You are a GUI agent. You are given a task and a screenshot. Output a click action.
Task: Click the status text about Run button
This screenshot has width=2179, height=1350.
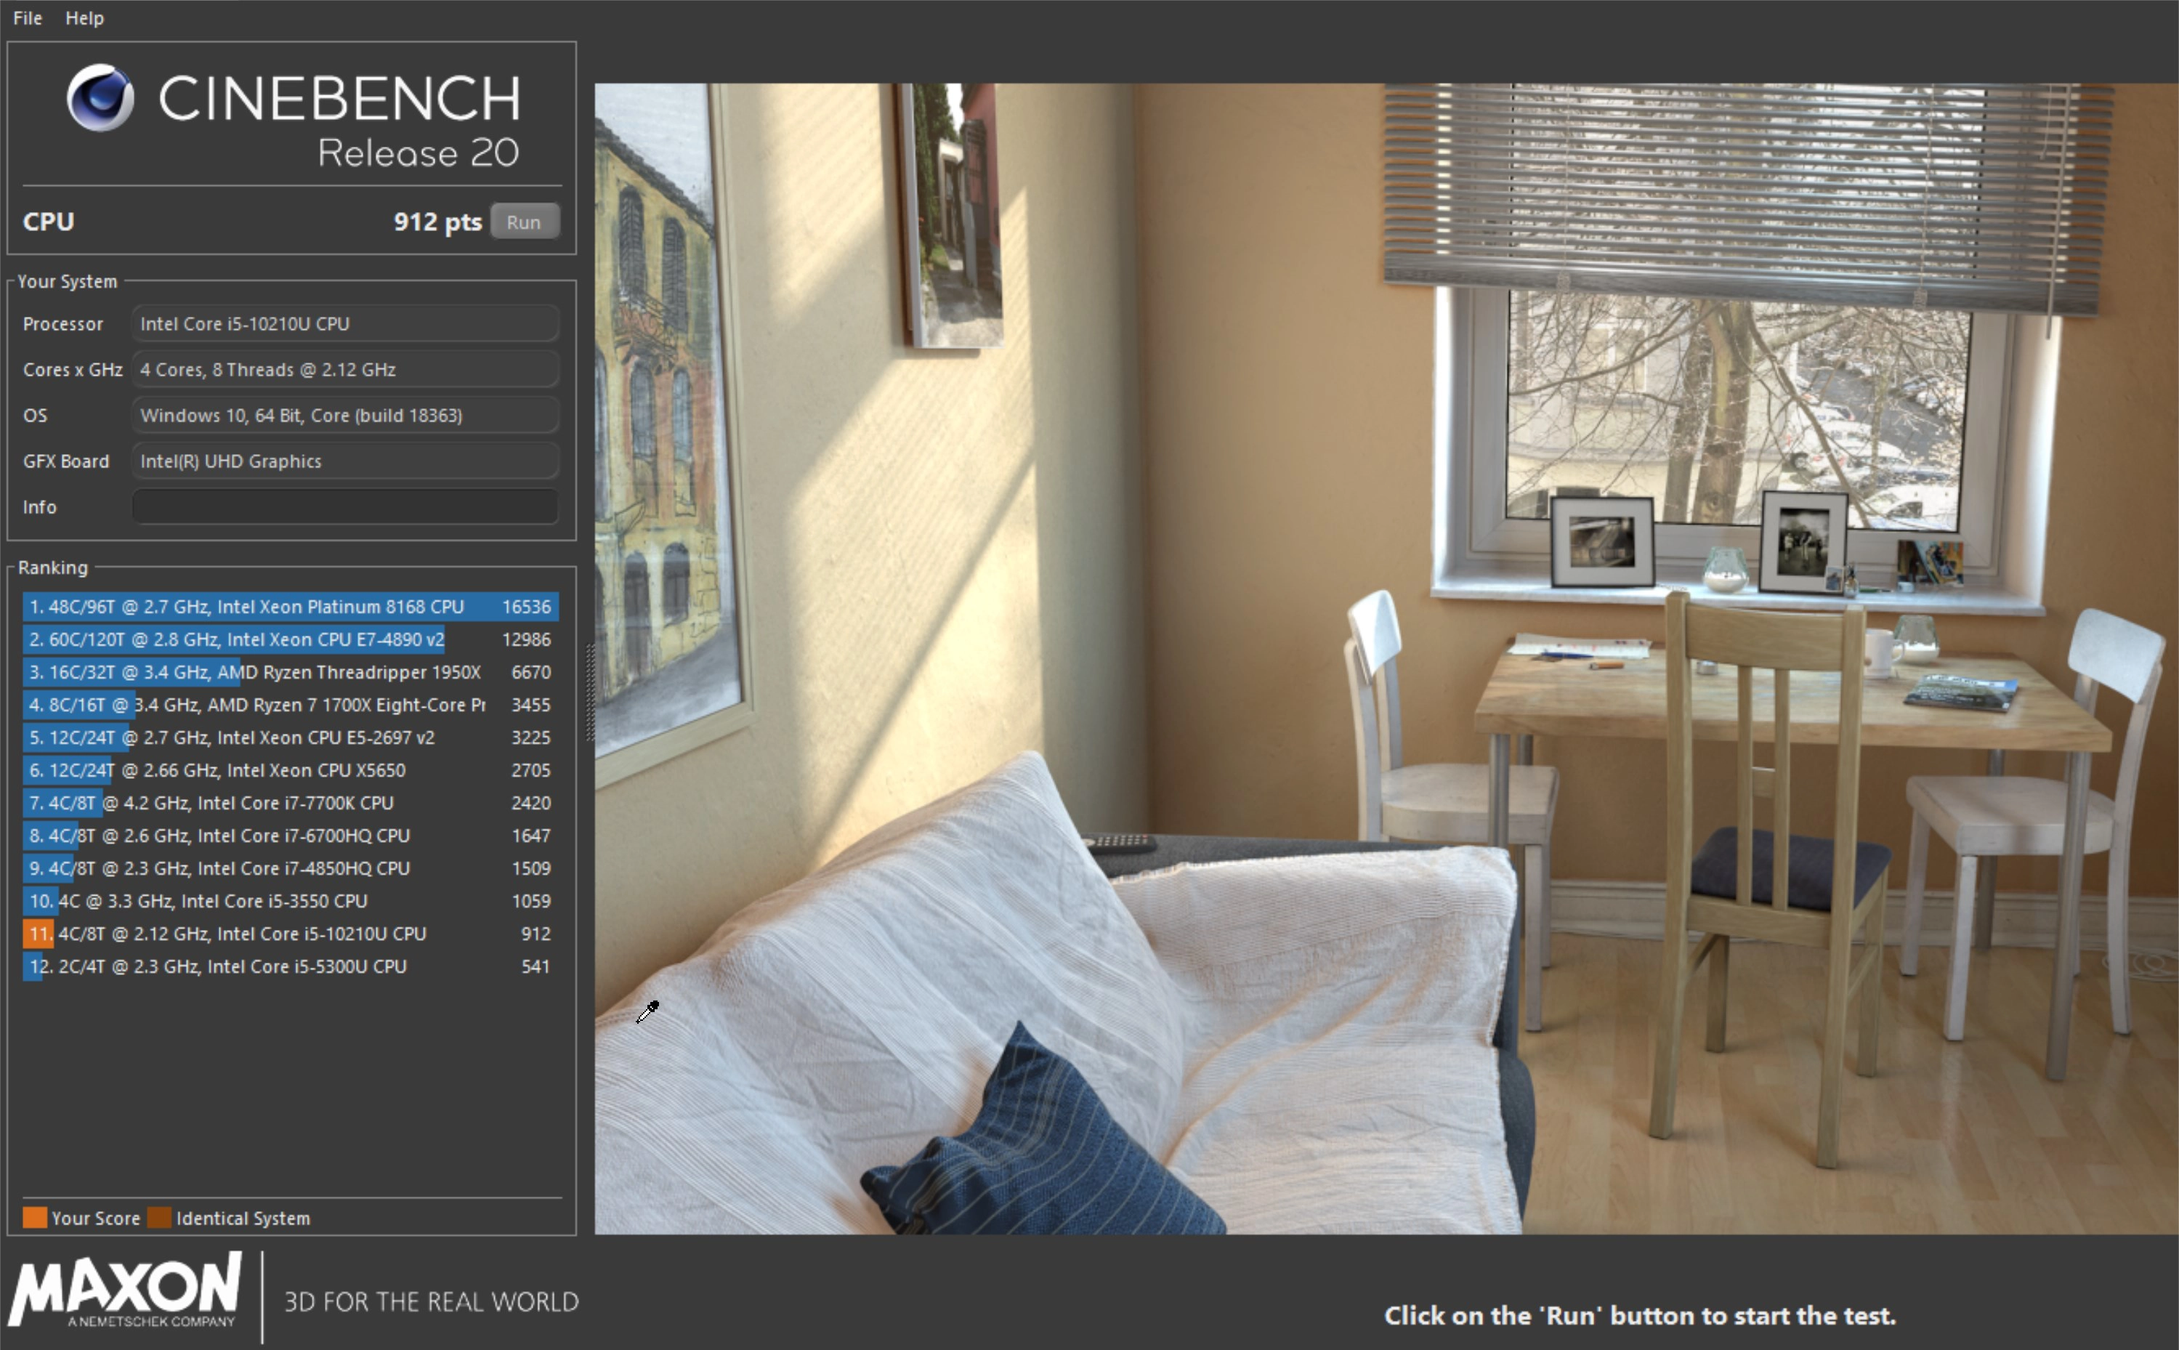tap(1639, 1315)
